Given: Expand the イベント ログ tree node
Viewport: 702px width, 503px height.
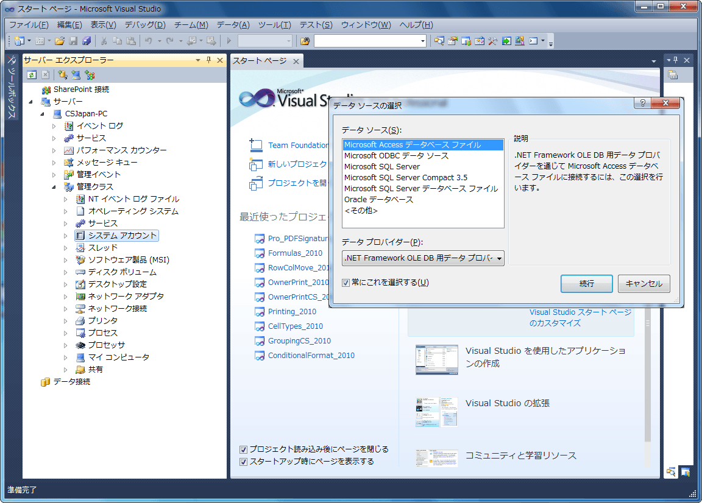Looking at the screenshot, I should pyautogui.click(x=54, y=126).
